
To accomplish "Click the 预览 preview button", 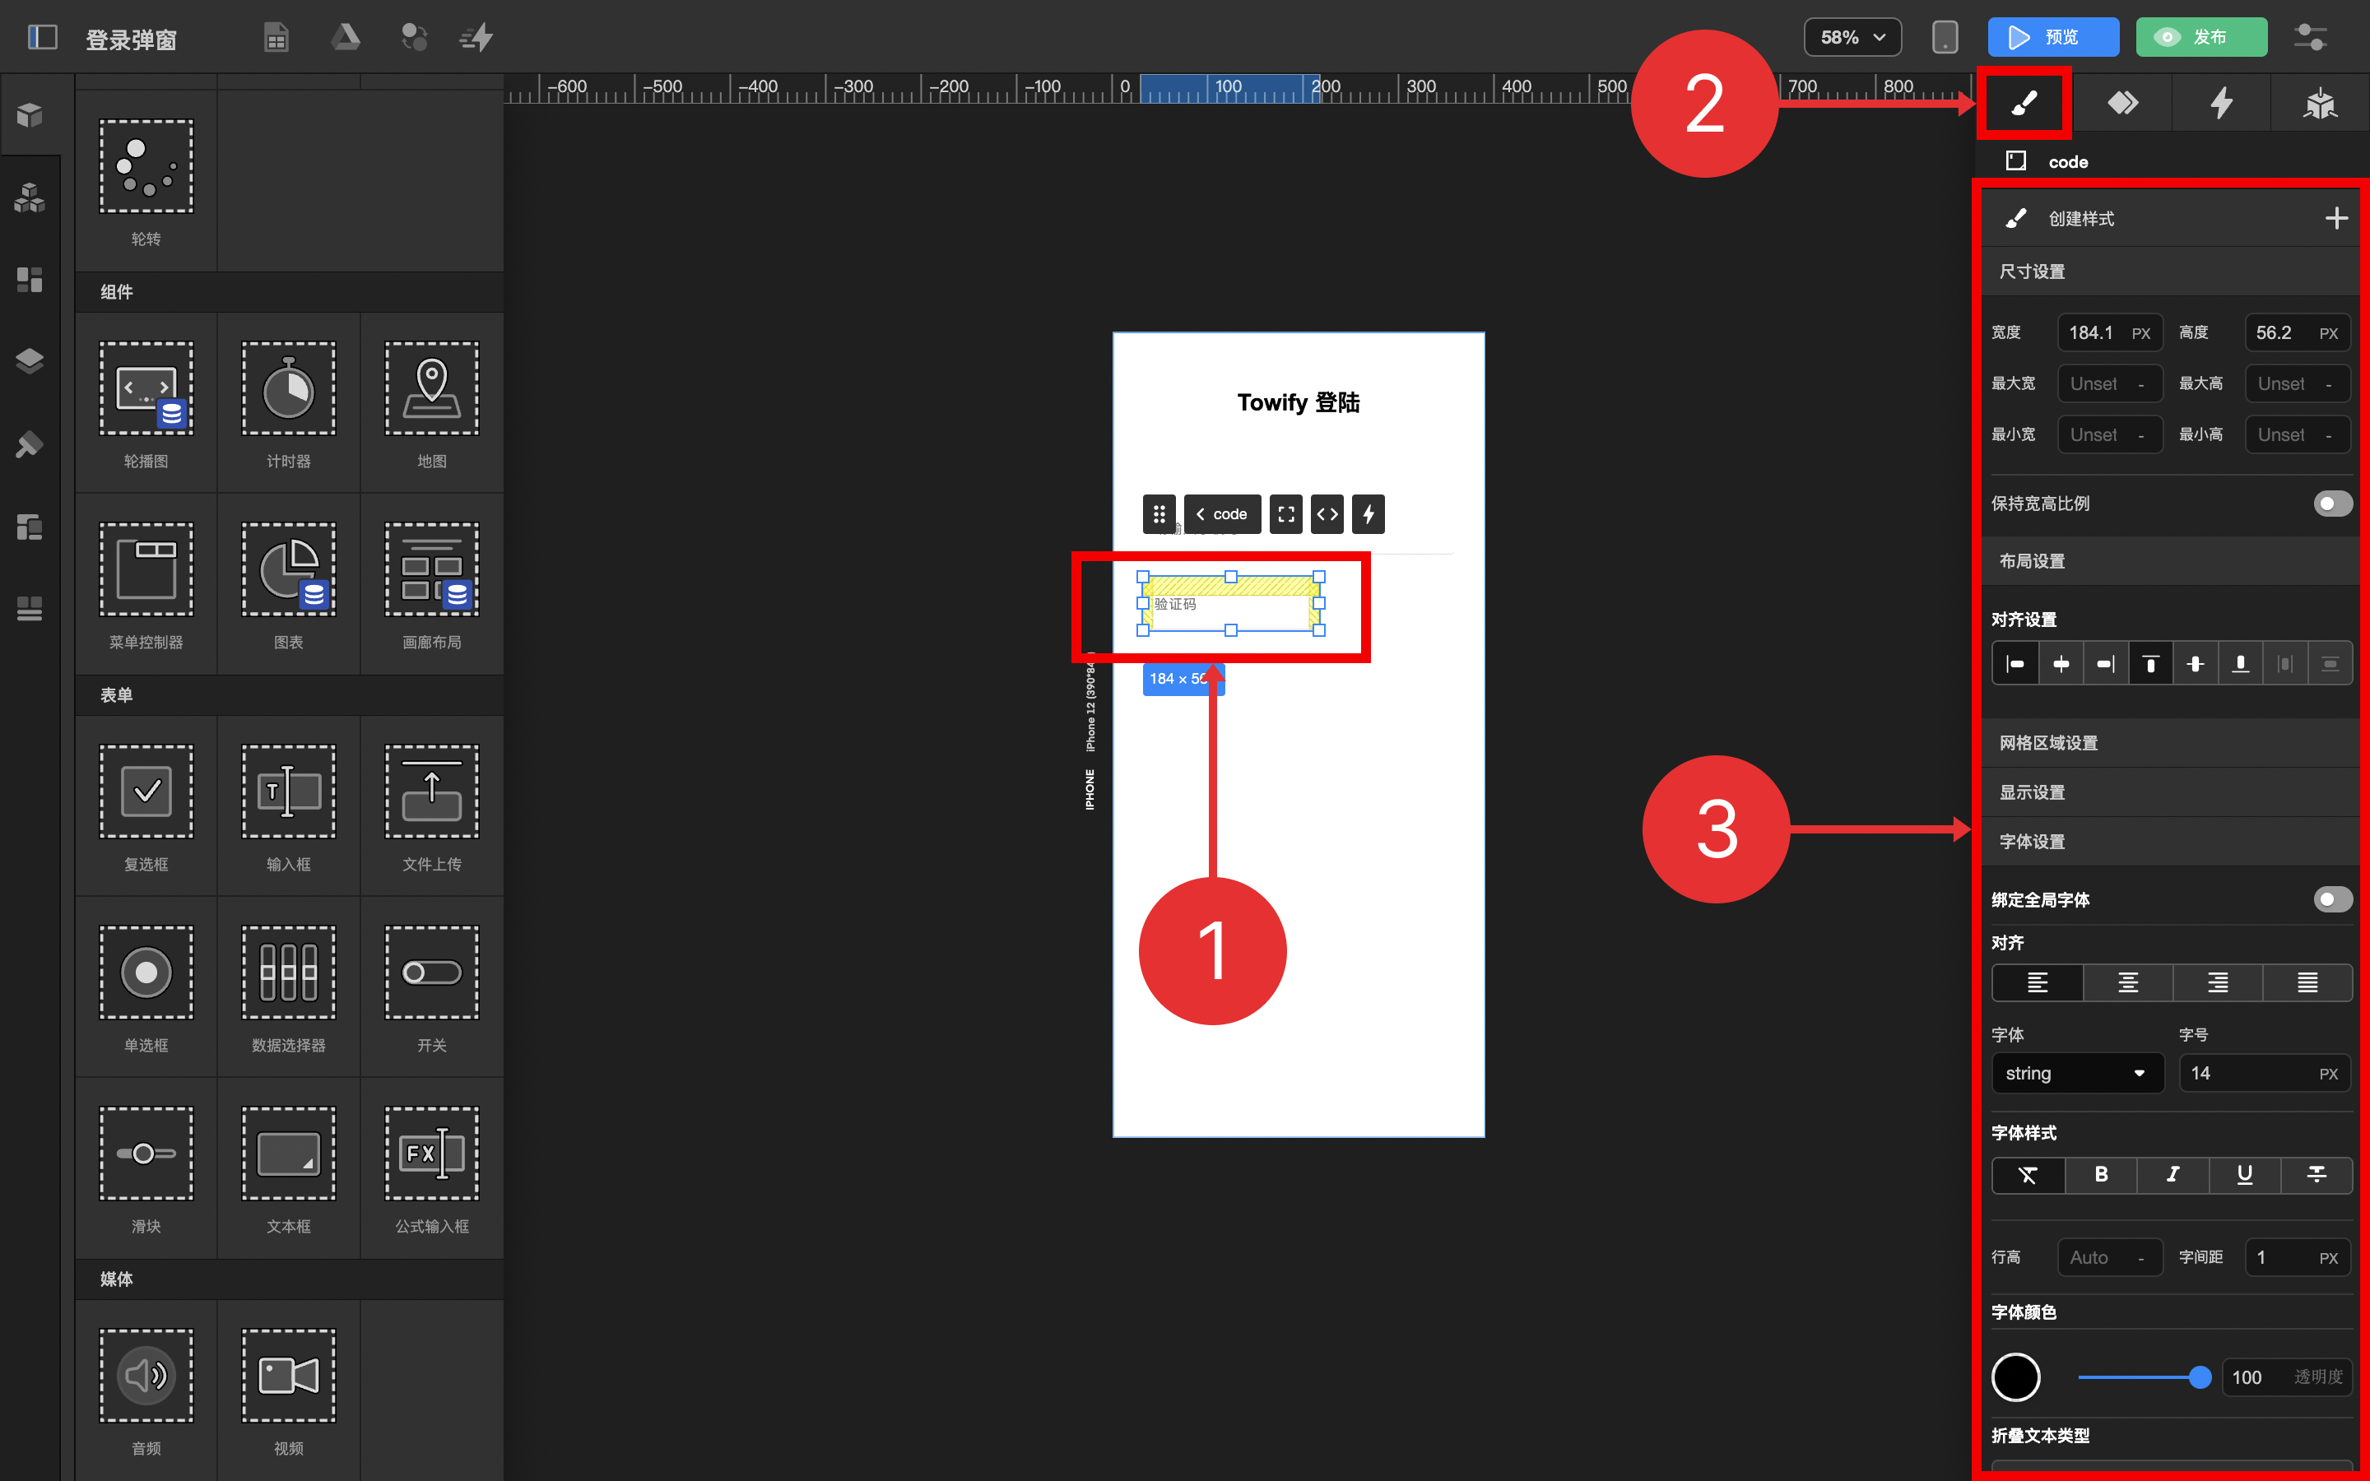I will point(2052,37).
